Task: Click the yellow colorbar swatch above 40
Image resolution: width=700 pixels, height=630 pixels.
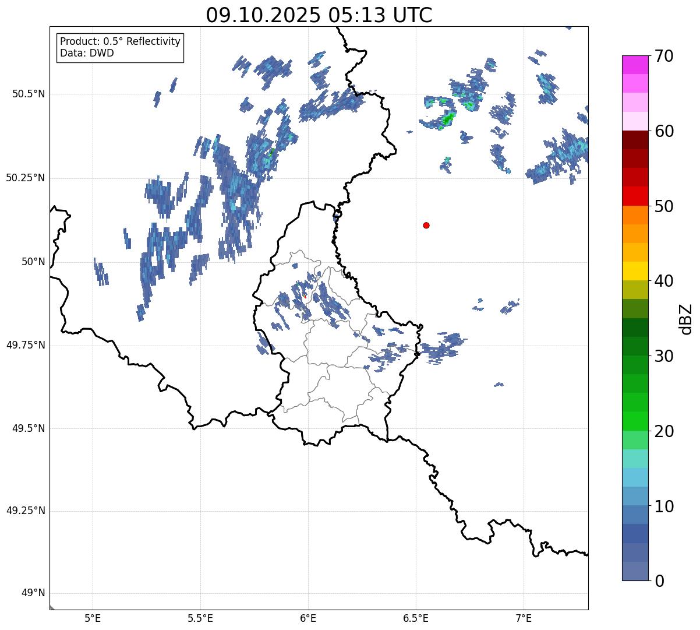Action: click(x=635, y=271)
